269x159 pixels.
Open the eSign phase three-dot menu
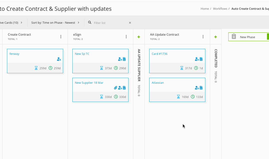pos(126,37)
